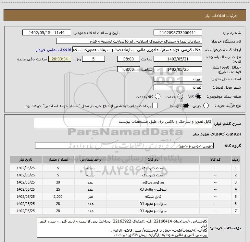
Task: Tick the اسناد خزانه اسلامی payment checkbox
Action: pyautogui.click(x=155, y=106)
